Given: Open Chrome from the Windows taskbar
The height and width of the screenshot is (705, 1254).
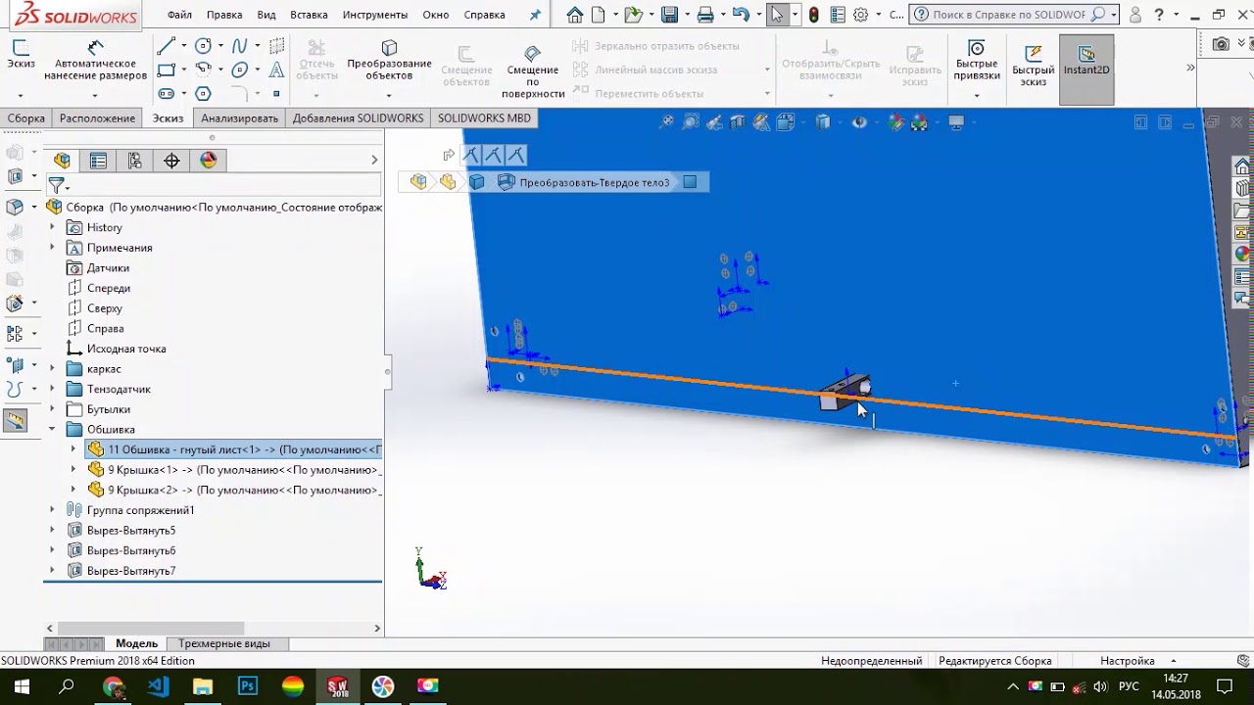Looking at the screenshot, I should pos(114,686).
